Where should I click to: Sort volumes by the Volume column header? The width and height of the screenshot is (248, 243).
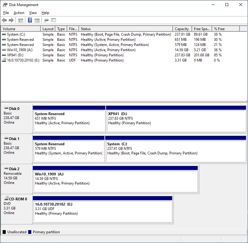pos(21,29)
